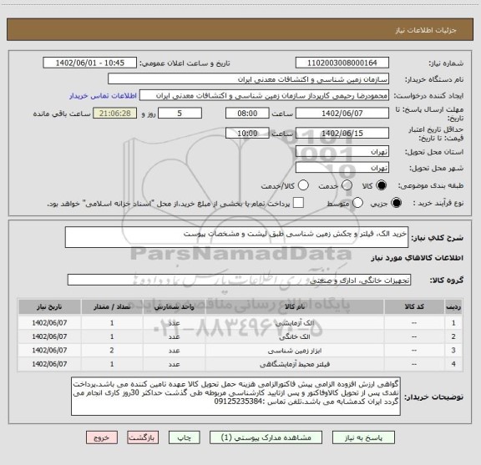This screenshot has height=465, width=481.
Task: Click date 1402/06/07 in فیلتر محیط آزمایشگاهی row
Action: (49, 364)
